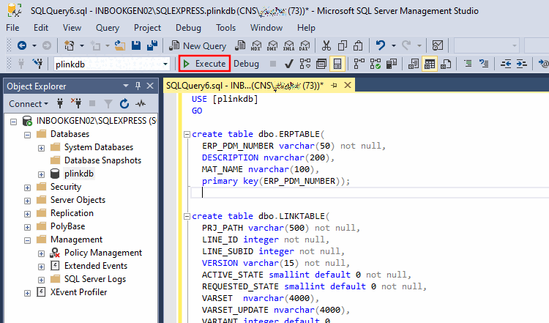
Task: Toggle Results to Grid mode
Action: click(430, 64)
